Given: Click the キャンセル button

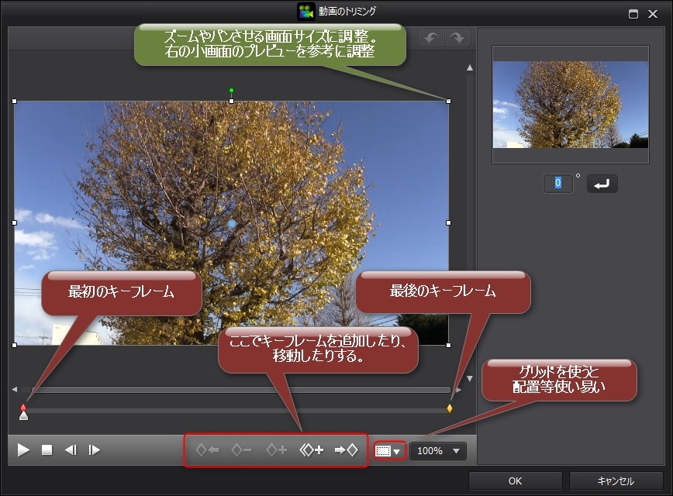Looking at the screenshot, I should point(616,481).
